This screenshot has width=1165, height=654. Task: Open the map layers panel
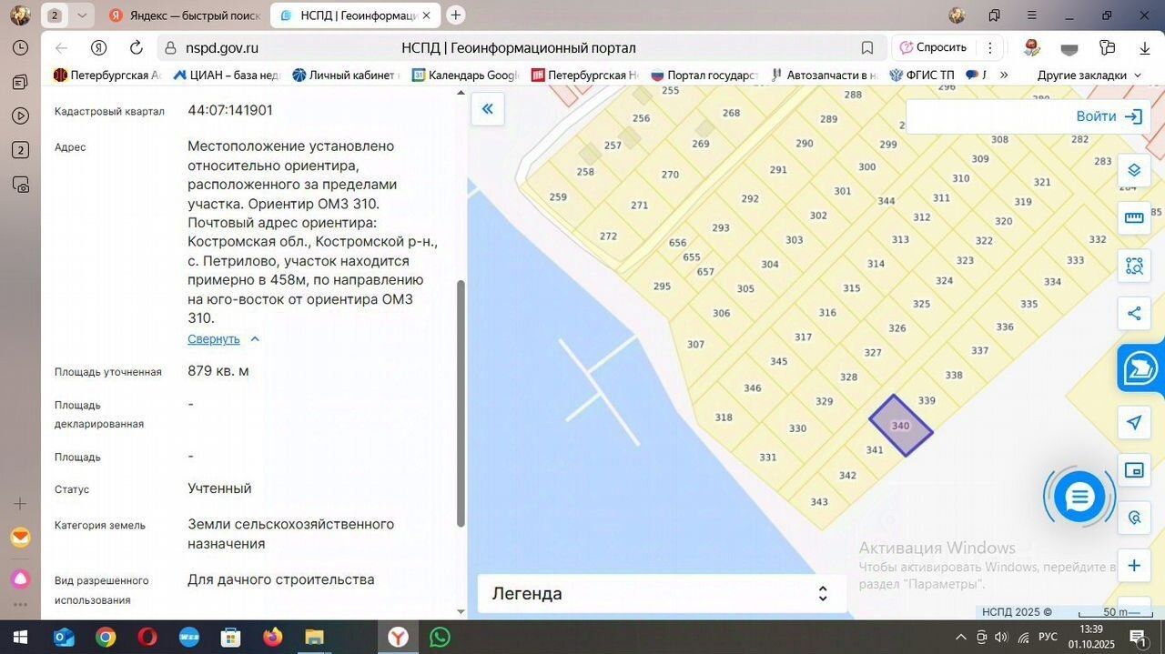(1134, 170)
